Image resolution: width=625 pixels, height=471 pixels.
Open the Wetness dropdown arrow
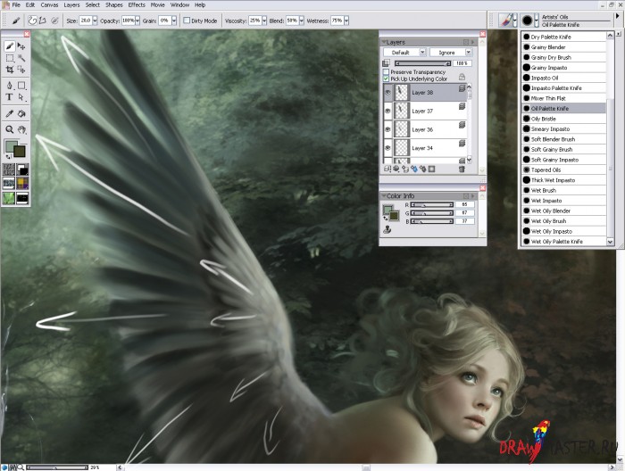coord(346,21)
